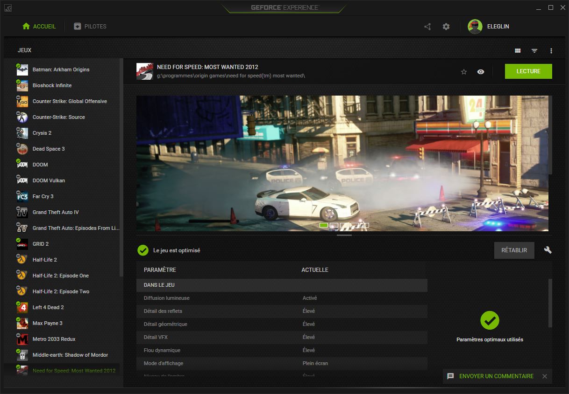Viewport: 569px width, 394px height.
Task: Open the ELEGLIN account dropdown
Action: [489, 27]
